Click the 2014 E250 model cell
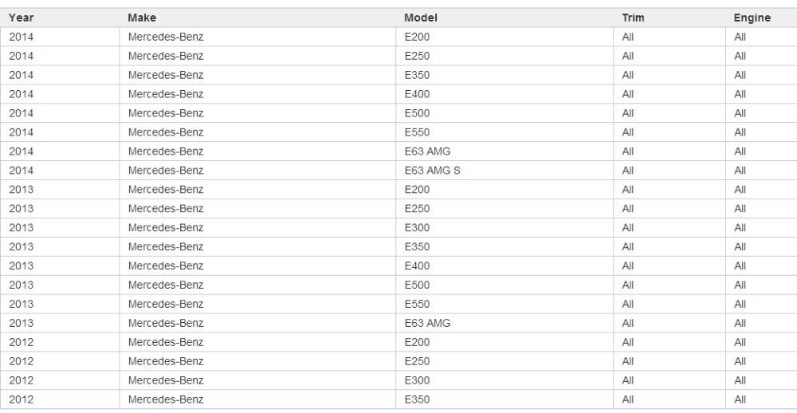Viewport: 797px width, 413px height. pos(417,56)
